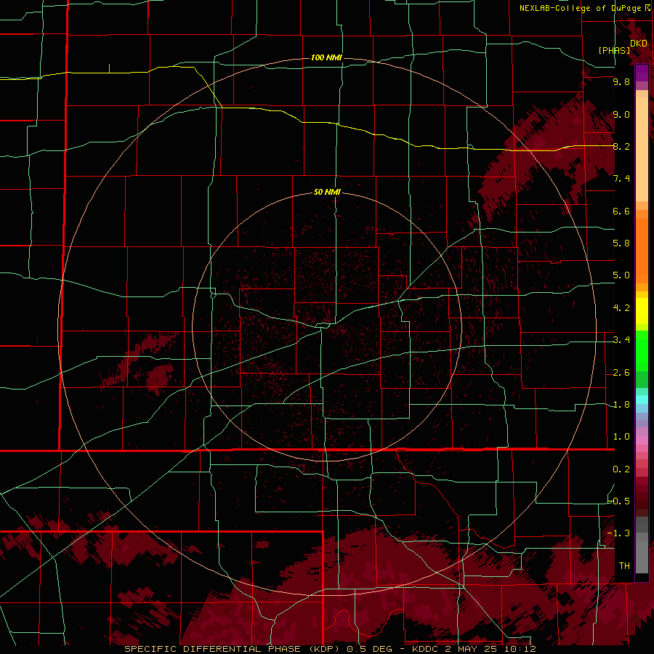Click the DKD product label

pos(639,44)
